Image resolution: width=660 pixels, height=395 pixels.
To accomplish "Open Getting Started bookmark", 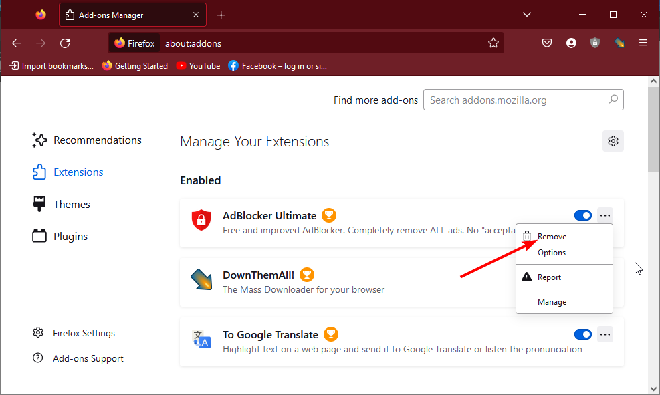I will pos(135,66).
